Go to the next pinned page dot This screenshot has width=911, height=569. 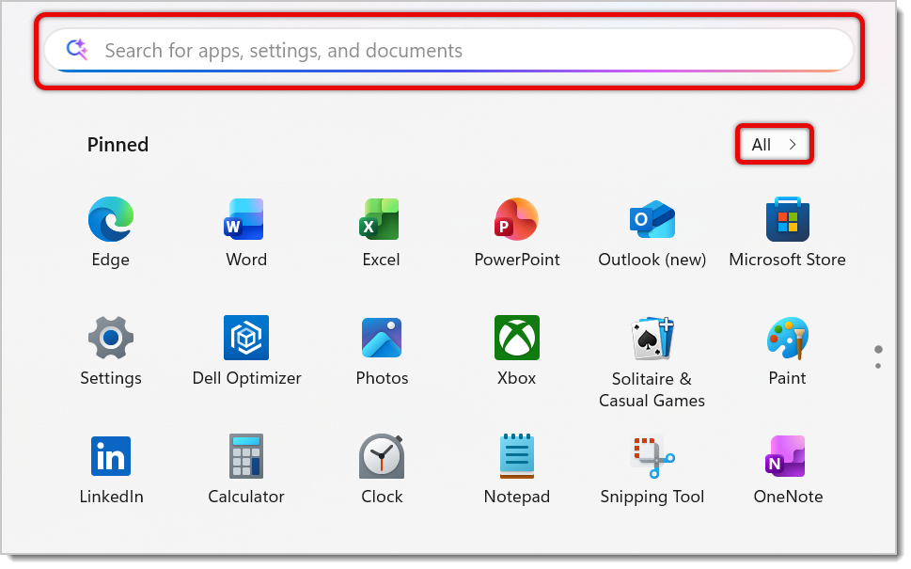[878, 366]
